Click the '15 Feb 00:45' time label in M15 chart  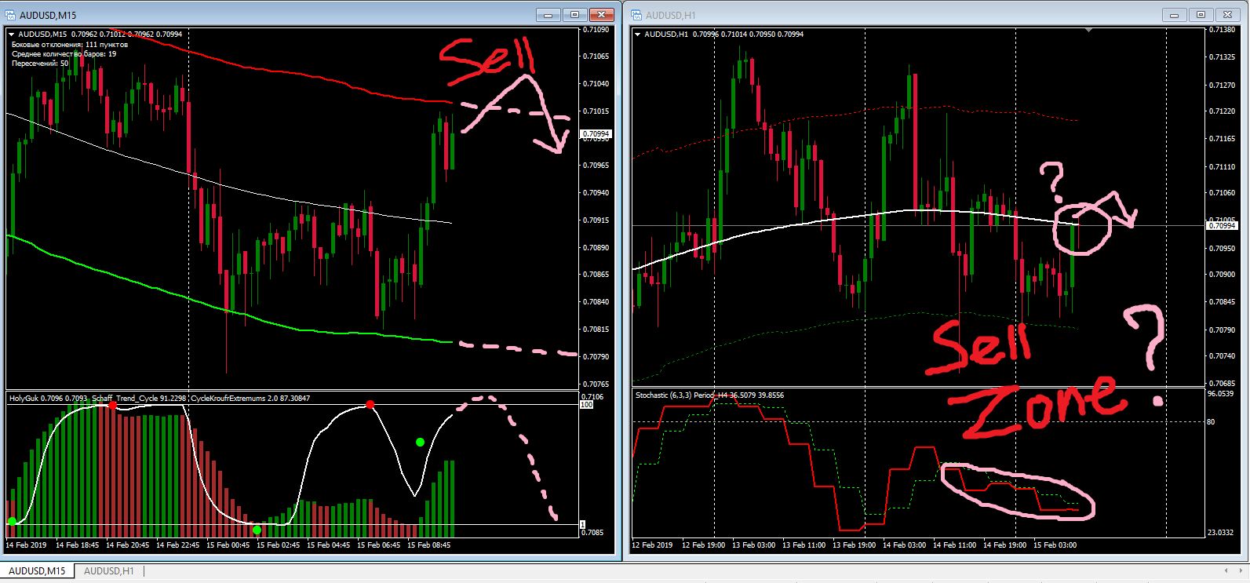[228, 545]
